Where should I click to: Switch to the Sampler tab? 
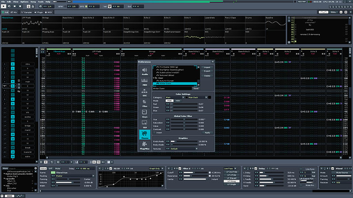[x=26, y=12]
